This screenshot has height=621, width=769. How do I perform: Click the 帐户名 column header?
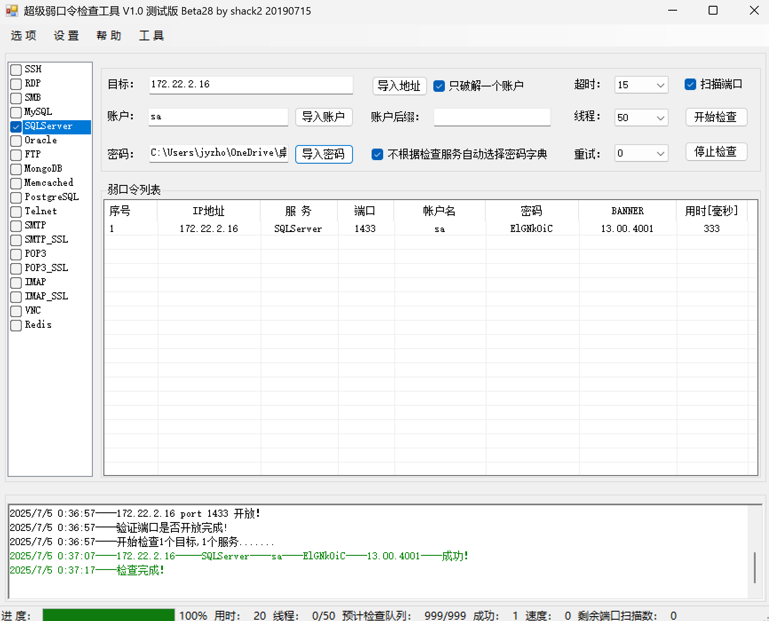point(440,211)
